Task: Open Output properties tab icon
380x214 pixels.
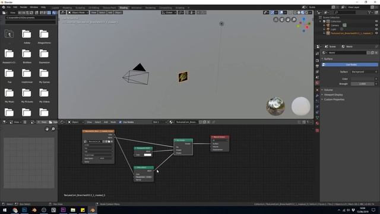Action: [x=317, y=66]
